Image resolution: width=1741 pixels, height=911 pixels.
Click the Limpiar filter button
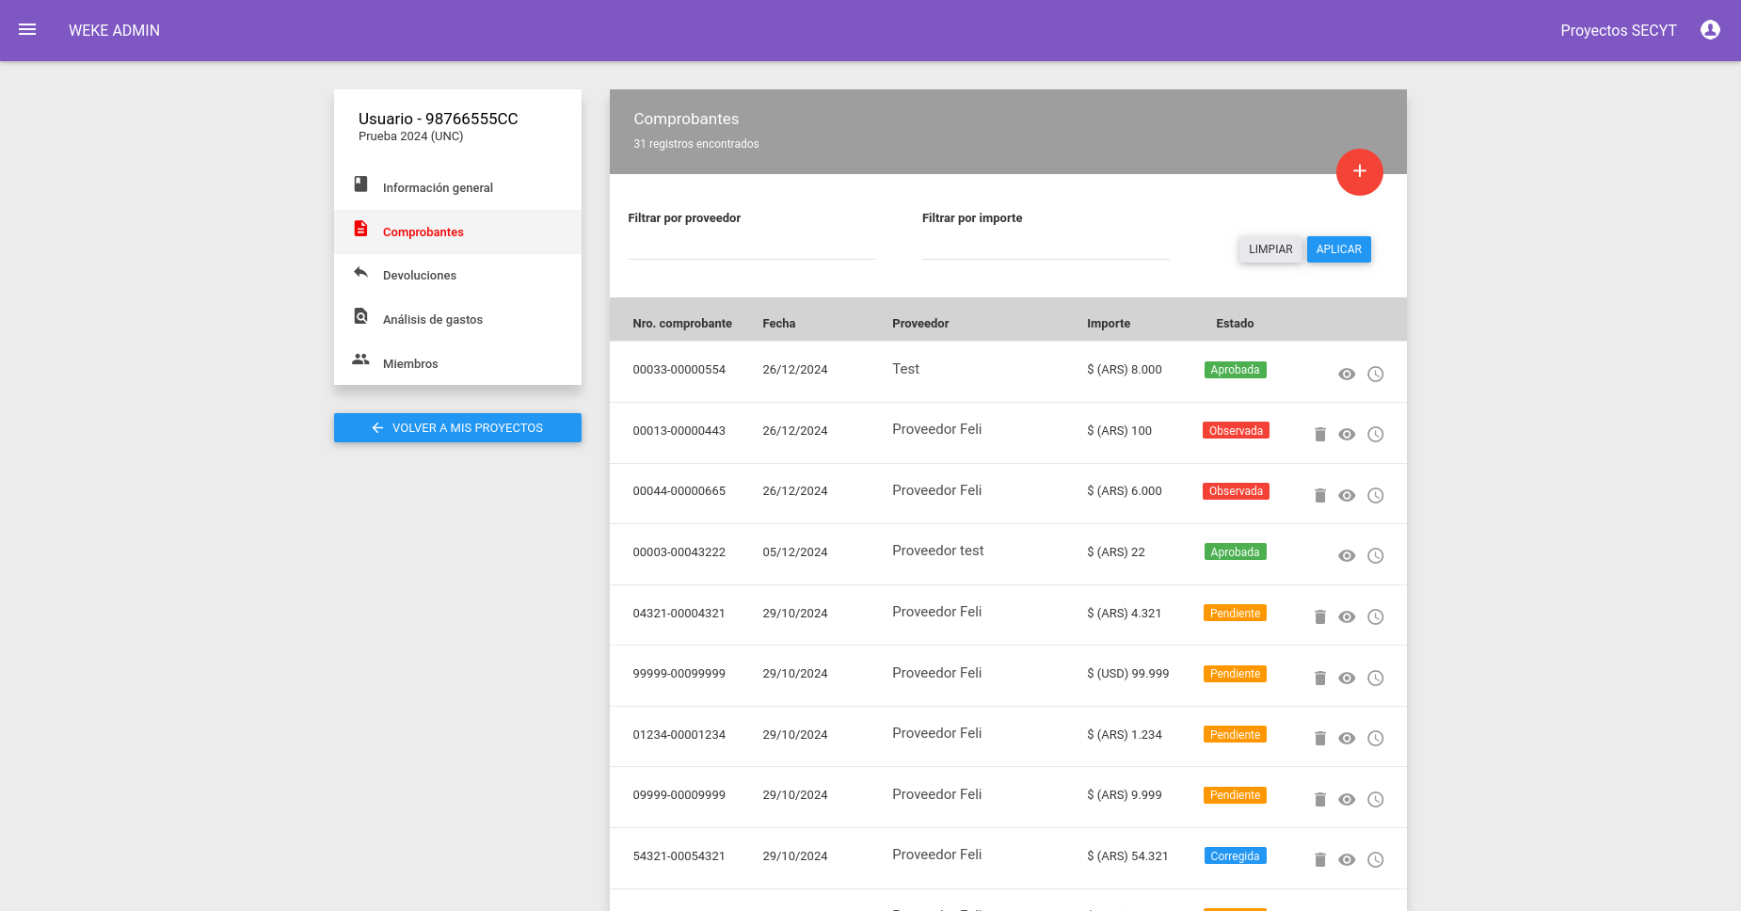1270,249
